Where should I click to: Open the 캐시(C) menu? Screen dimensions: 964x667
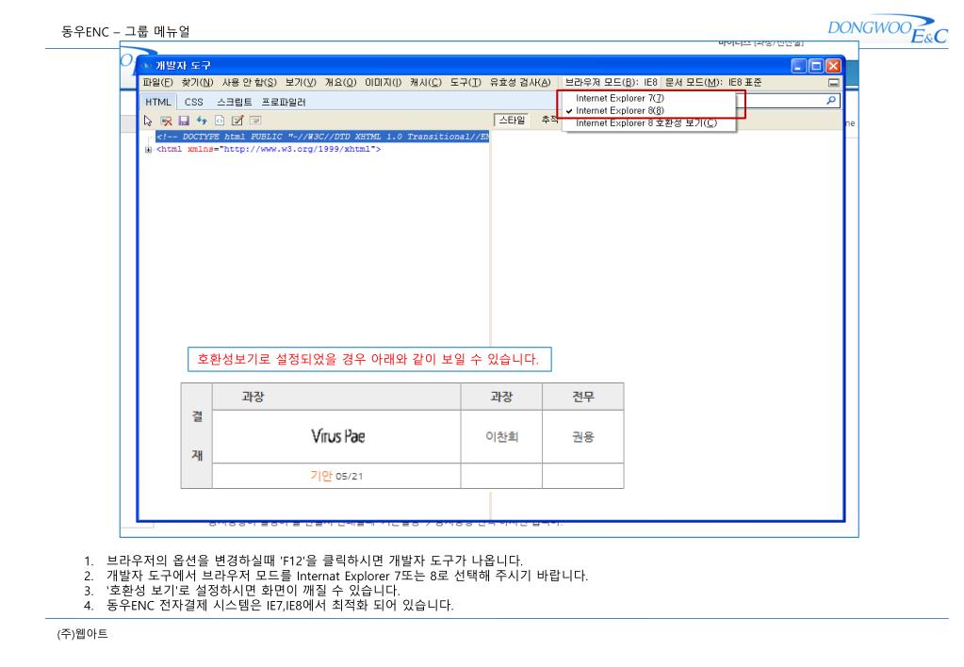pos(425,82)
